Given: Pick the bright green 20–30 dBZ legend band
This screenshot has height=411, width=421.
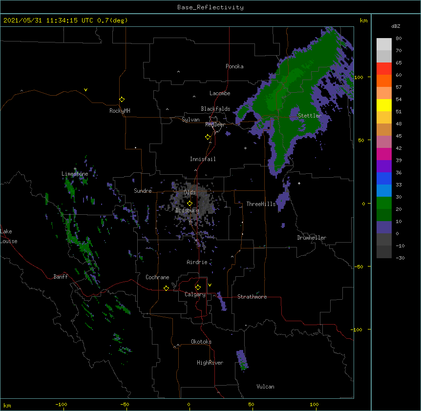Looking at the screenshot, I should pyautogui.click(x=384, y=203).
